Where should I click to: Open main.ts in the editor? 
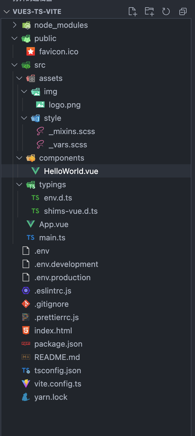coord(52,238)
